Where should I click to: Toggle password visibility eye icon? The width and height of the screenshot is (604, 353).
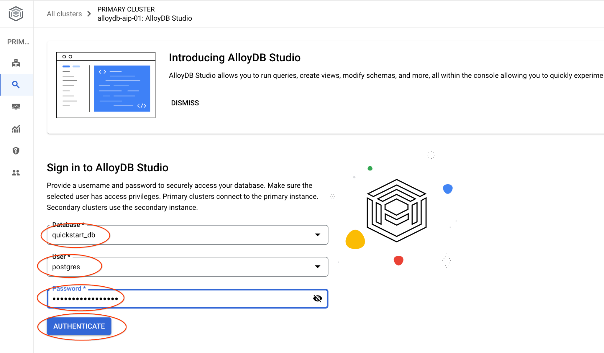click(317, 298)
